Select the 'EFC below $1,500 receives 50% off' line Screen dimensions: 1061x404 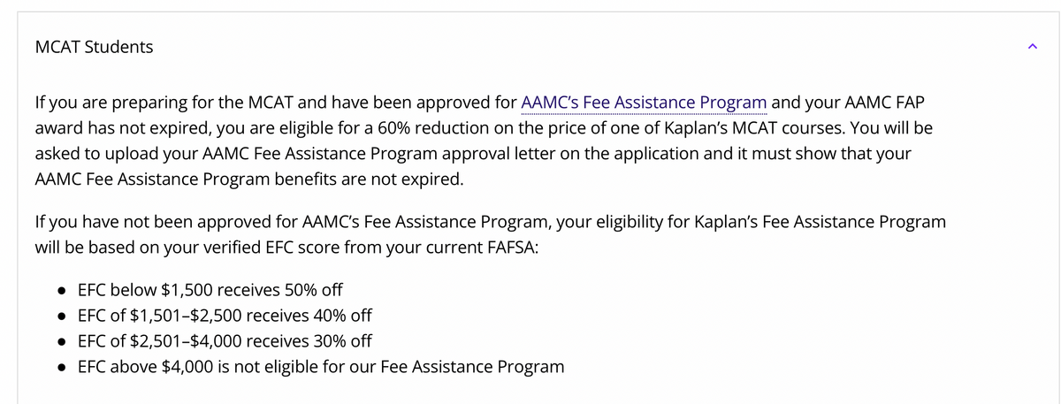click(210, 290)
